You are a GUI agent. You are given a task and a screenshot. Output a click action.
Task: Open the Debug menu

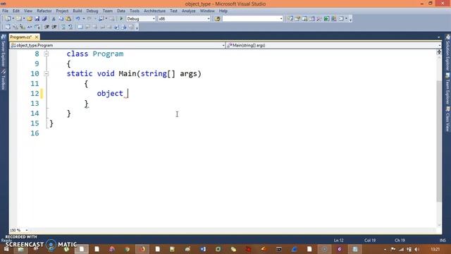coord(92,11)
